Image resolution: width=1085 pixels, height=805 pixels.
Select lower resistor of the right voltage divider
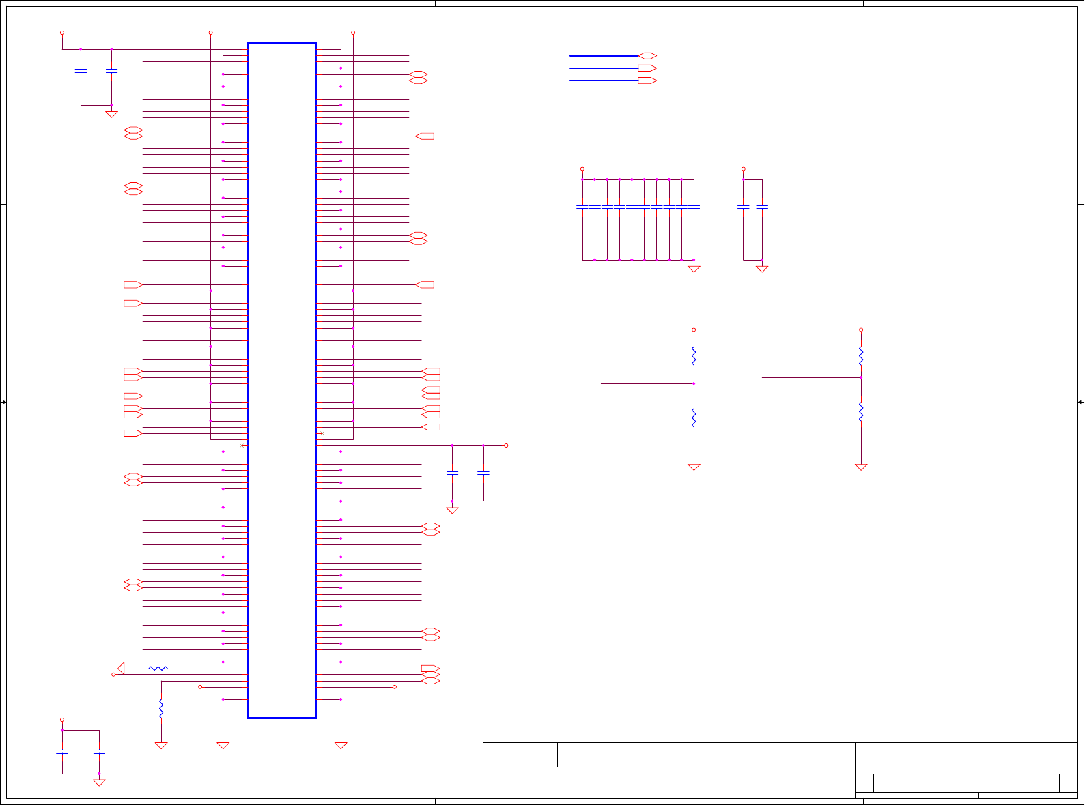pyautogui.click(x=861, y=412)
